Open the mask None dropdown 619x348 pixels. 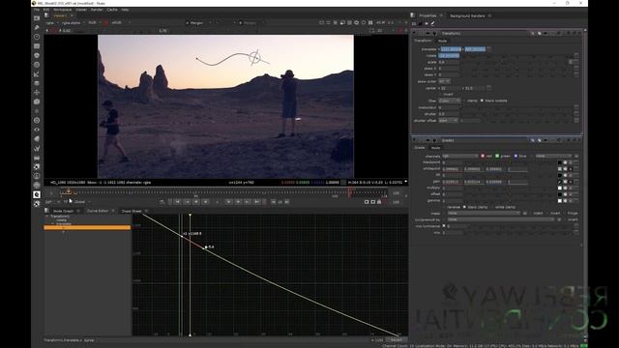[x=484, y=213]
